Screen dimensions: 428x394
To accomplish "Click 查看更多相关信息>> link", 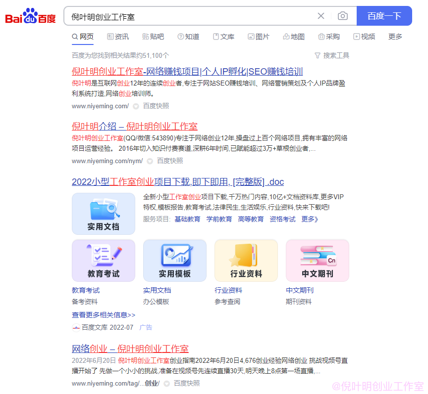I will pos(104,315).
